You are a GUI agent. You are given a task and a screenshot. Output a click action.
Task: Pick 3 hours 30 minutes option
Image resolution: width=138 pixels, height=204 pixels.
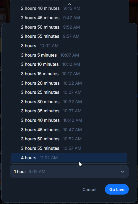69,102
